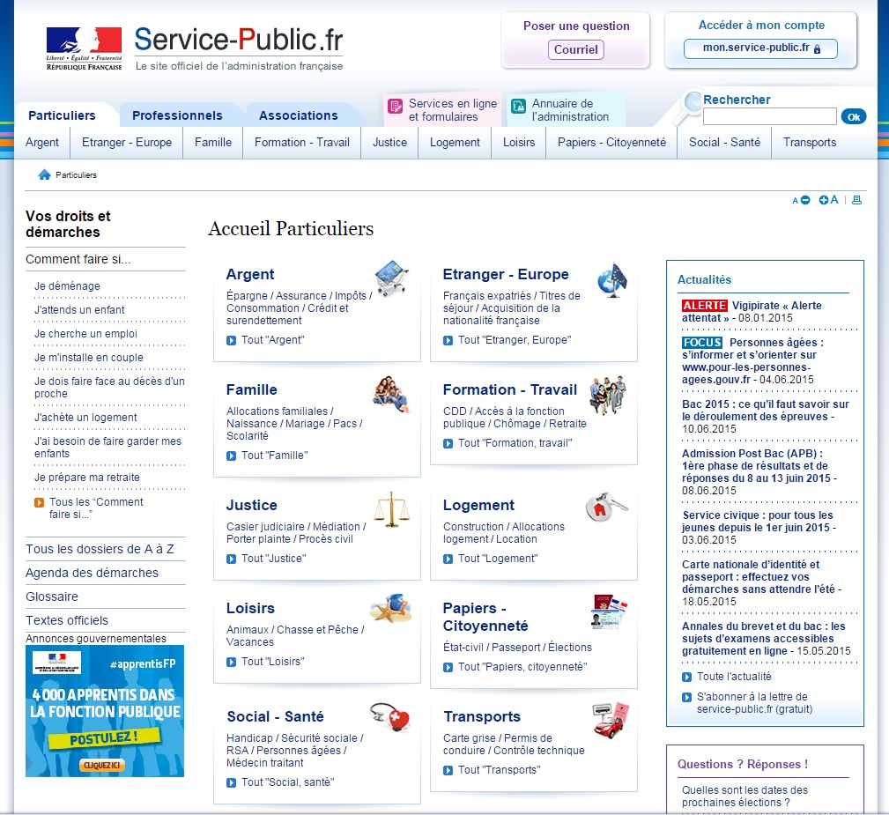Open the Associations tab
The height and width of the screenshot is (815, 889).
click(298, 115)
